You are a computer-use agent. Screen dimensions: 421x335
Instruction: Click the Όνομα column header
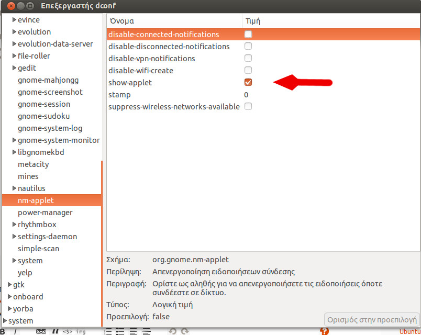121,21
